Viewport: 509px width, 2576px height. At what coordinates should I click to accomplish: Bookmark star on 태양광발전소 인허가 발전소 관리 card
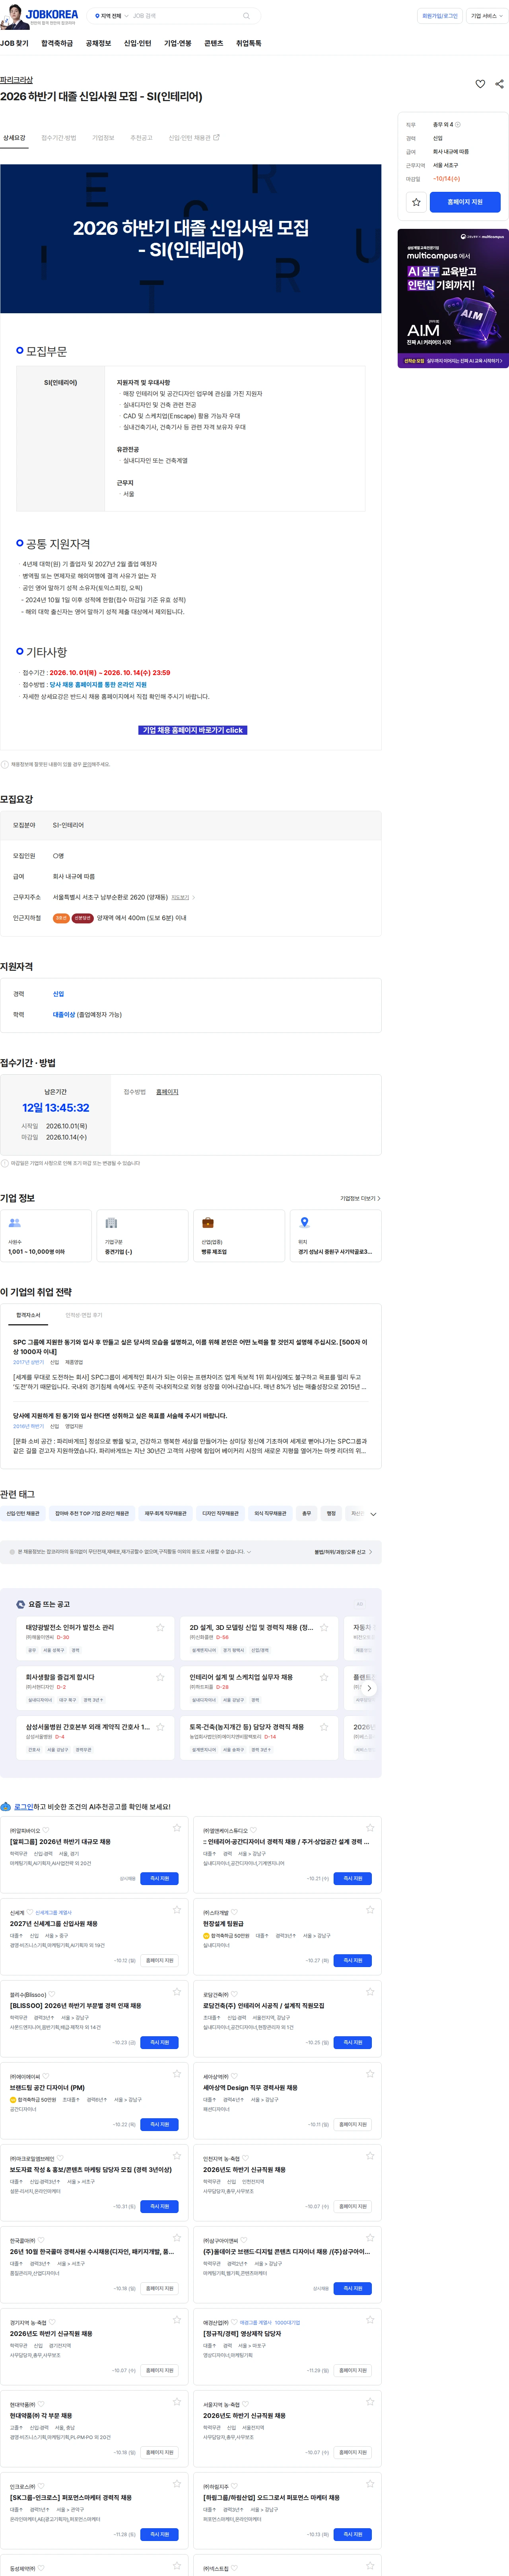pos(160,1627)
